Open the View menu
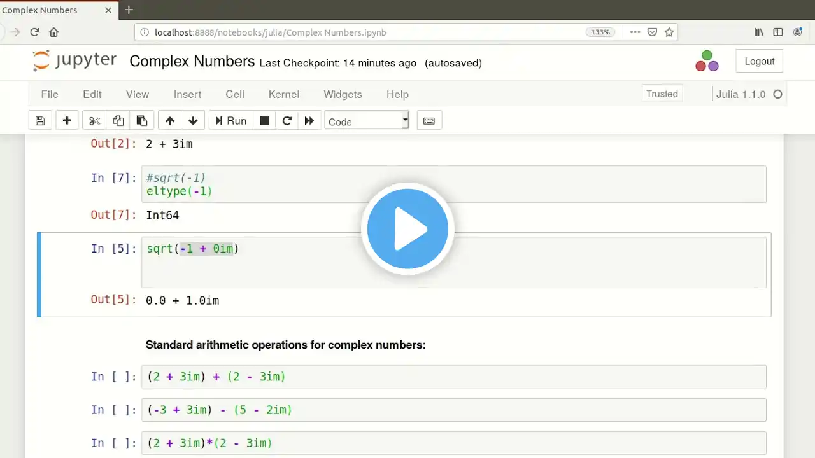 coord(138,94)
